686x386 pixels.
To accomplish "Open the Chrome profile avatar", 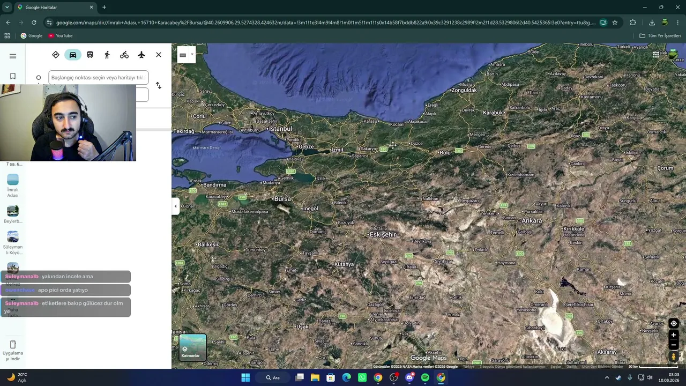I will pyautogui.click(x=665, y=23).
